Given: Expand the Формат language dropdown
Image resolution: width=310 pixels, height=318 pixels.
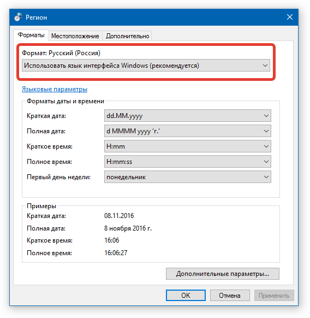Looking at the screenshot, I should (146, 66).
